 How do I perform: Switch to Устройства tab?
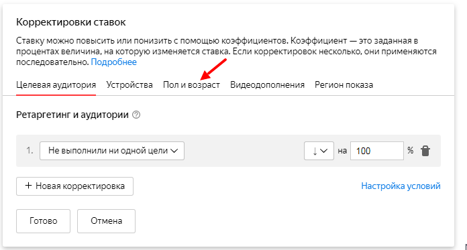(x=129, y=85)
